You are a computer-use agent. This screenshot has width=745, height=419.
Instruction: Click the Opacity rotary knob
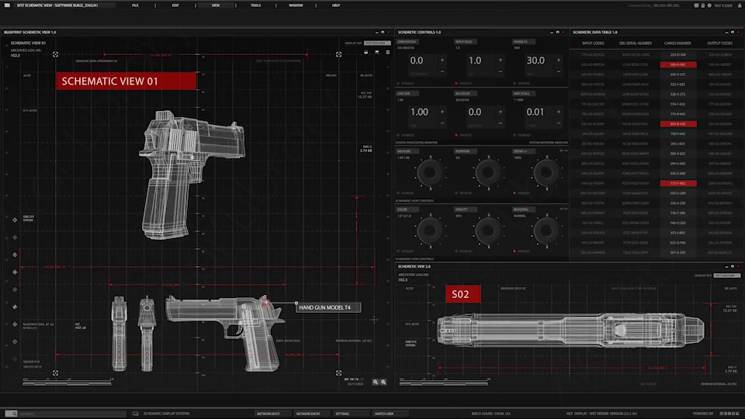tap(488, 231)
